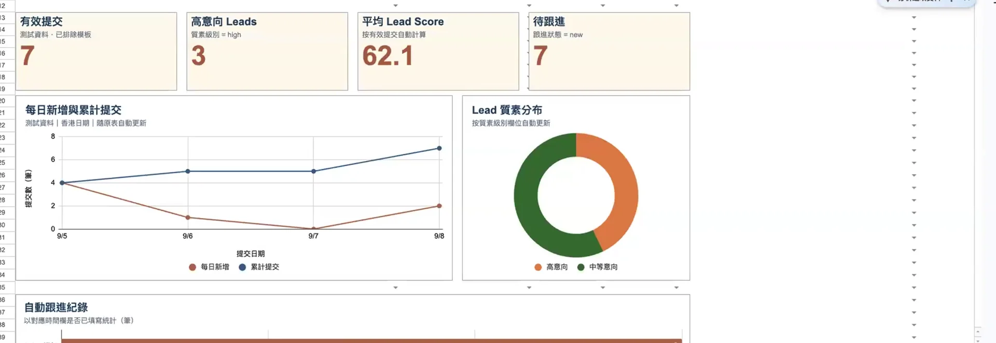The height and width of the screenshot is (343, 996).
Task: Click the 每日新增 data point at 9/6
Action: (188, 218)
